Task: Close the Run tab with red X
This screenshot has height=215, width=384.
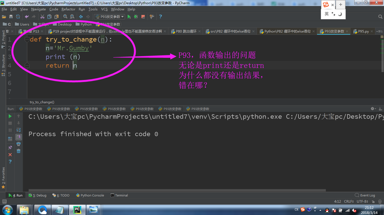Action: coord(10,155)
